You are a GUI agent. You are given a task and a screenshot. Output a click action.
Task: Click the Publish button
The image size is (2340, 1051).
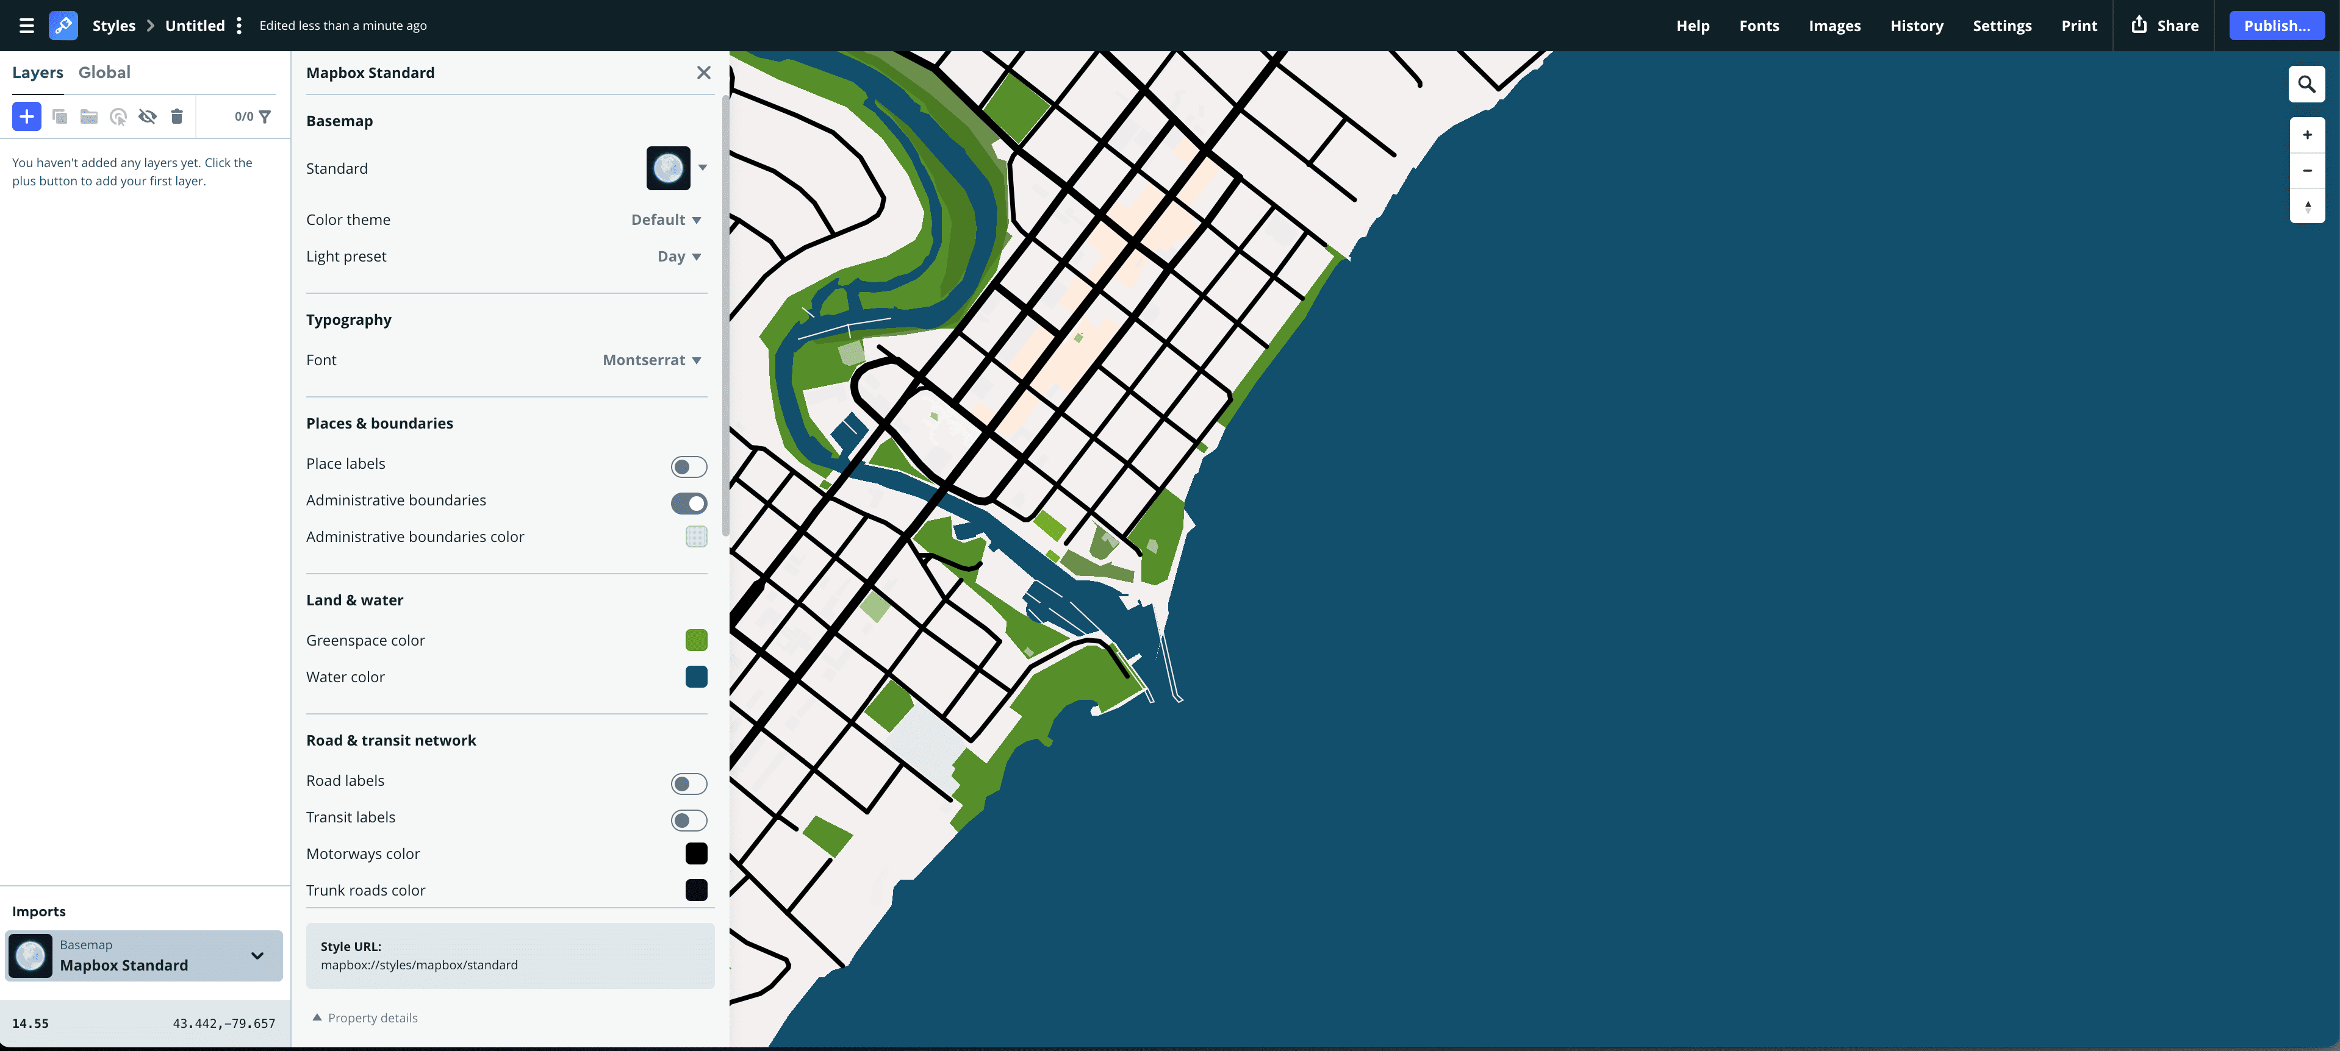tap(2277, 26)
